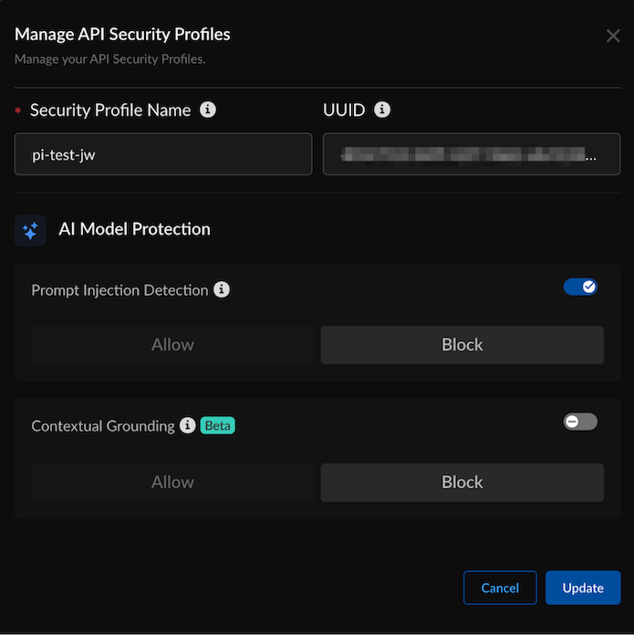Click the Contextual Grounding label text
The width and height of the screenshot is (634, 637).
tap(103, 426)
